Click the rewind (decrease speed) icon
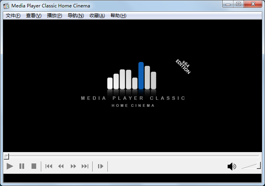 [x=61, y=167]
